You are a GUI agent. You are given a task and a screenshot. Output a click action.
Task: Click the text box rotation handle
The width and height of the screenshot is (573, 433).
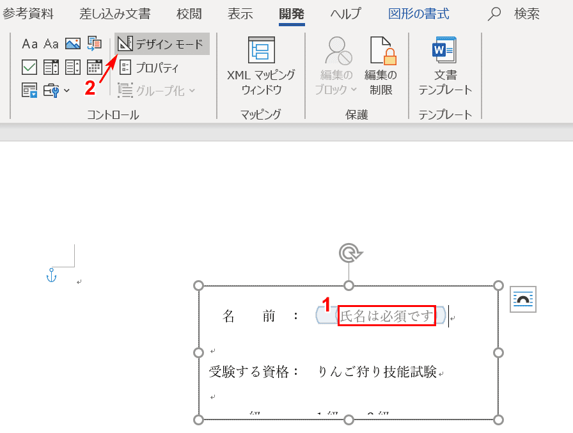click(350, 253)
